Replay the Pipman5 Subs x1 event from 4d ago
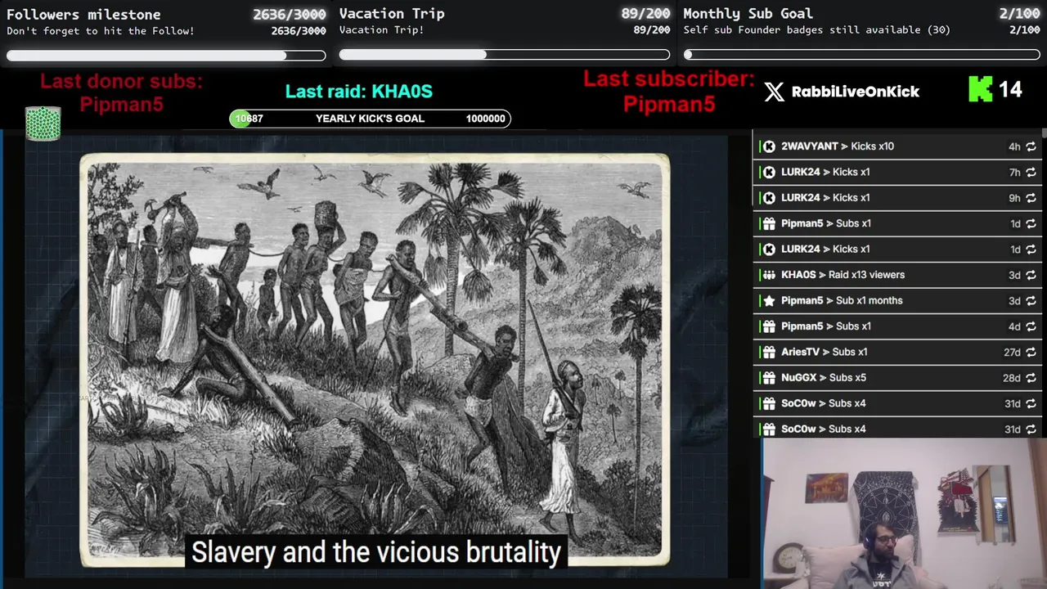Screen dimensions: 1047x589 point(1031,326)
